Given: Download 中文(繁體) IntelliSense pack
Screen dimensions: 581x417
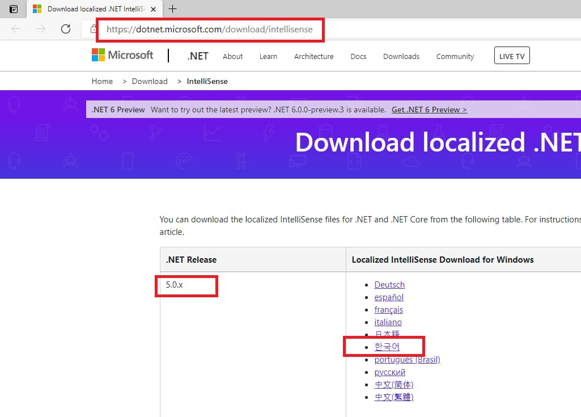Looking at the screenshot, I should 394,397.
